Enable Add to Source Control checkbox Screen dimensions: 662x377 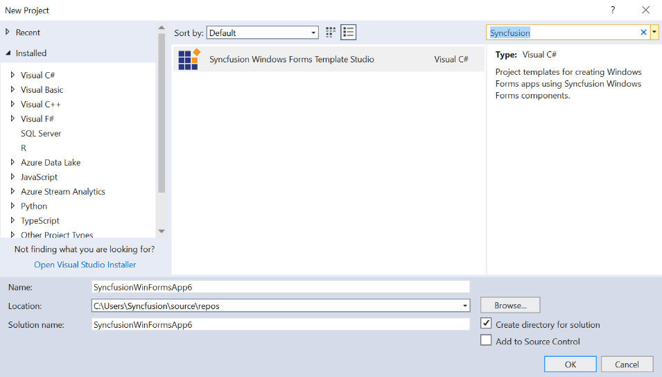click(x=486, y=340)
